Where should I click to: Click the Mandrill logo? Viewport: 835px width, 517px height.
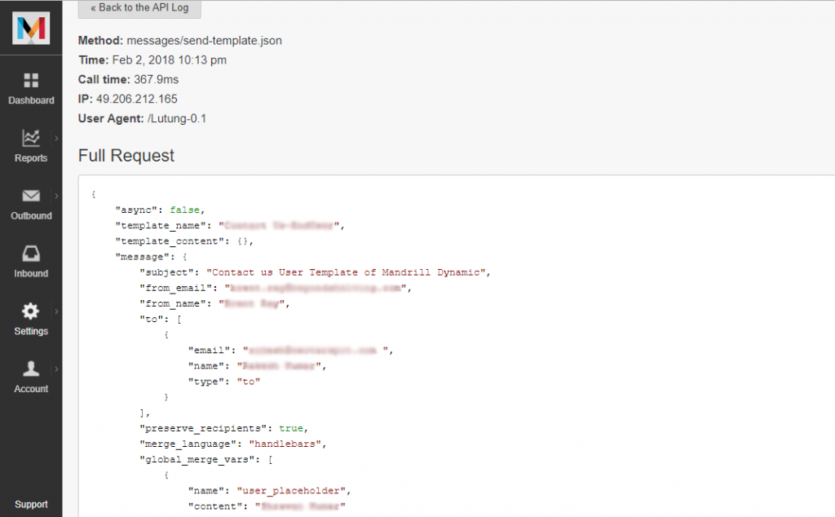point(31,28)
